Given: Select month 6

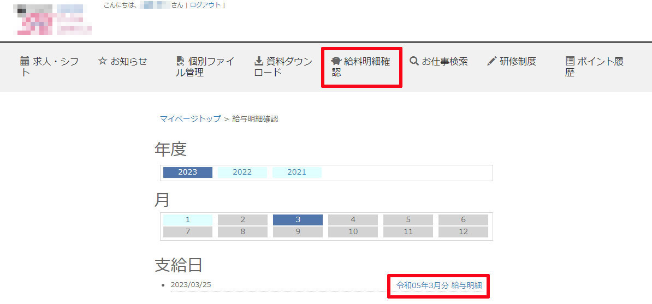Looking at the screenshot, I should (x=463, y=220).
